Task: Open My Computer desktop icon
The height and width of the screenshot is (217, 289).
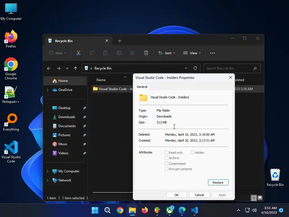Action: [11, 12]
